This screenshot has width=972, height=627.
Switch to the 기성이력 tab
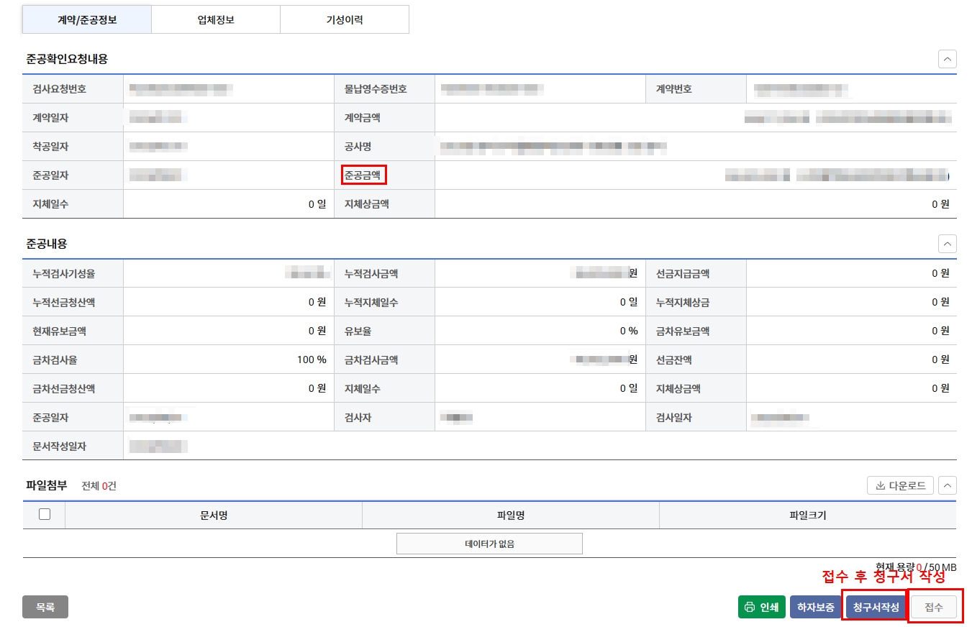(345, 19)
